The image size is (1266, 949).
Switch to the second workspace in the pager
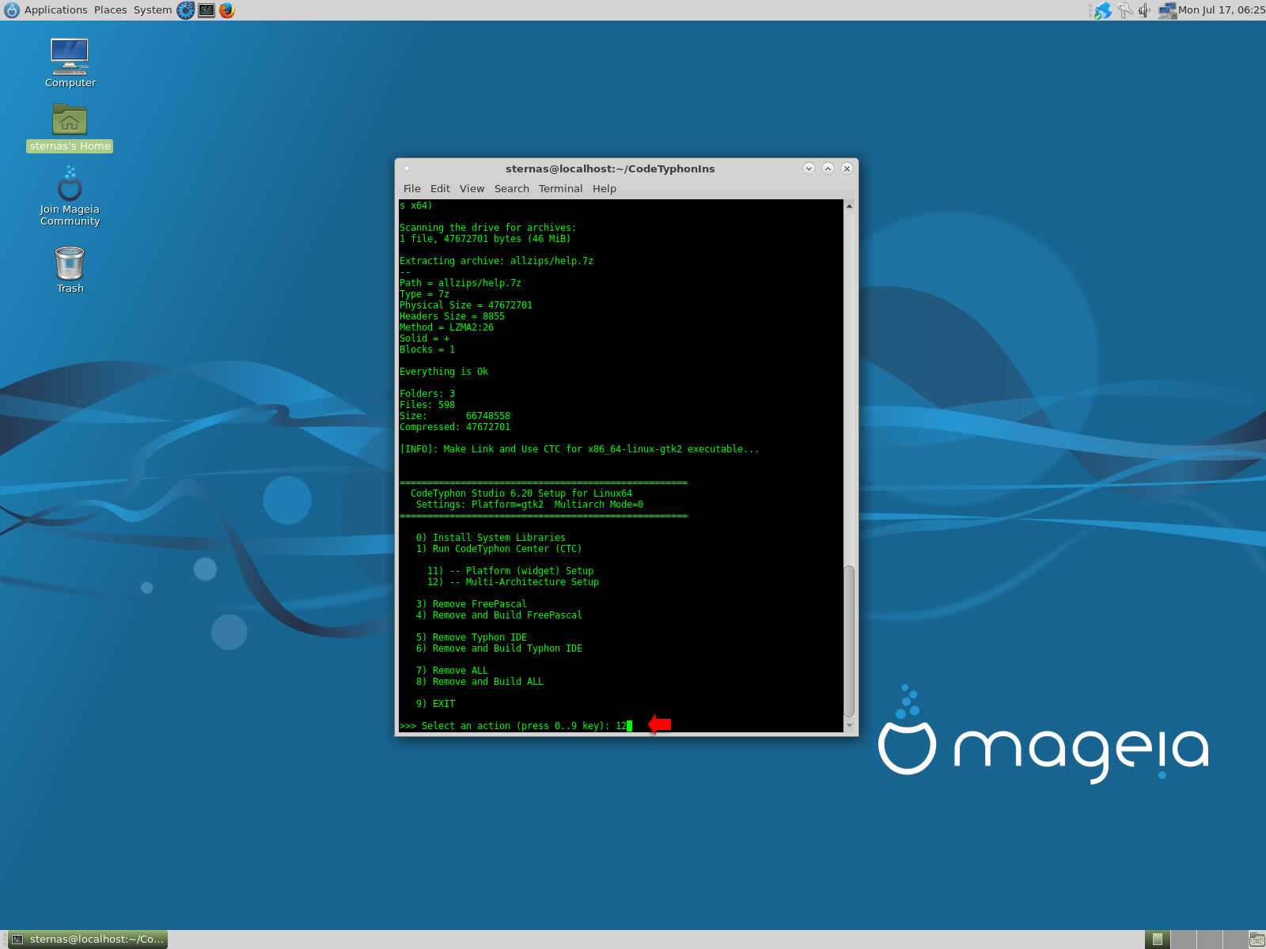[1184, 940]
